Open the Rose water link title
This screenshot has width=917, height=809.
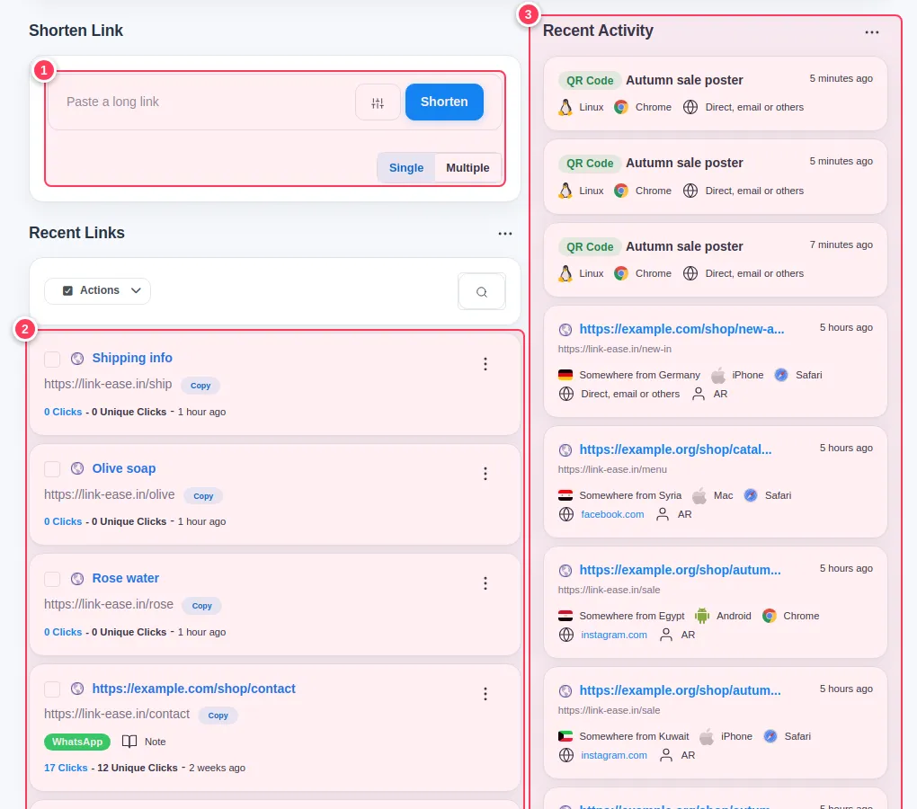[126, 578]
